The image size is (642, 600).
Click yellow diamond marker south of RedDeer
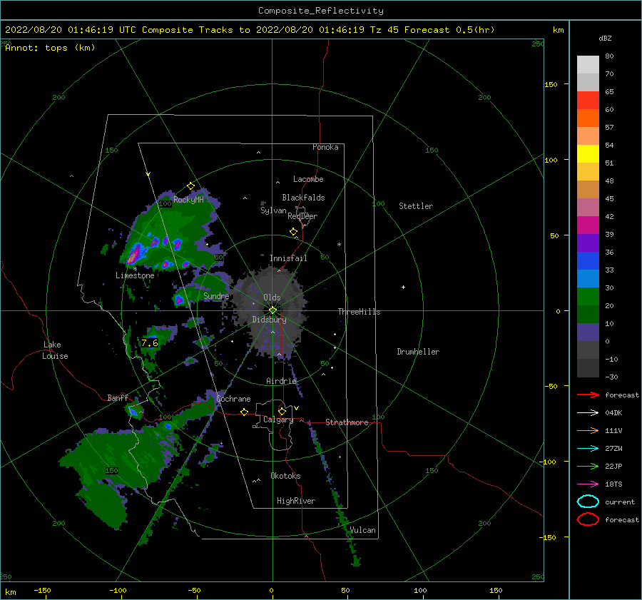pyautogui.click(x=293, y=232)
